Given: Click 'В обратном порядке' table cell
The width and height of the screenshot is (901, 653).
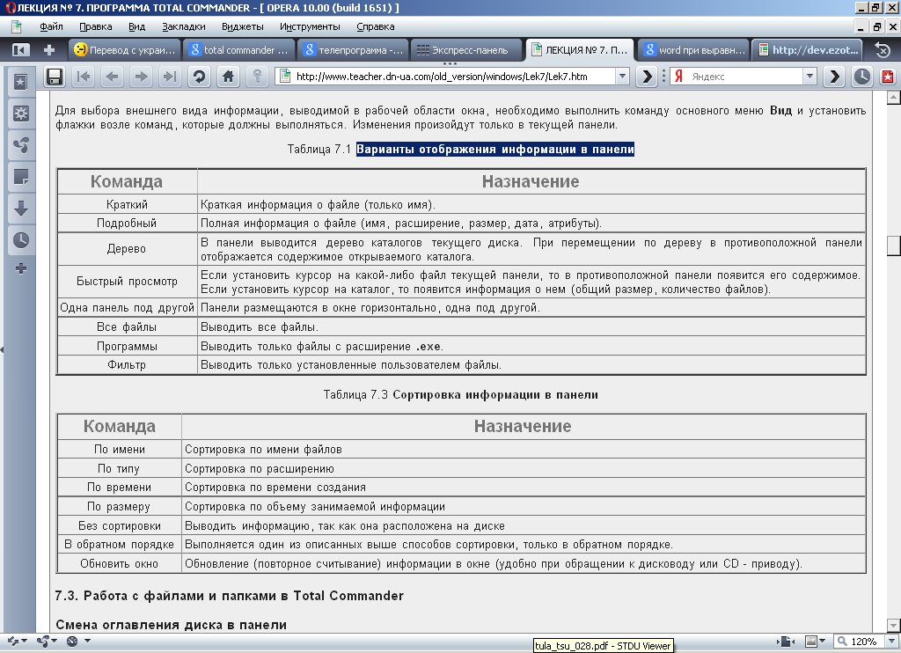Looking at the screenshot, I should pyautogui.click(x=119, y=545).
